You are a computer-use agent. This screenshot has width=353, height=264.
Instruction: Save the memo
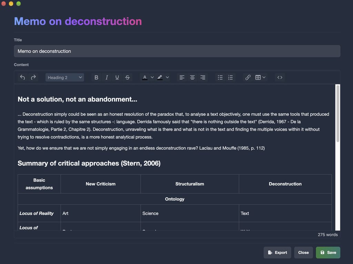click(328, 253)
